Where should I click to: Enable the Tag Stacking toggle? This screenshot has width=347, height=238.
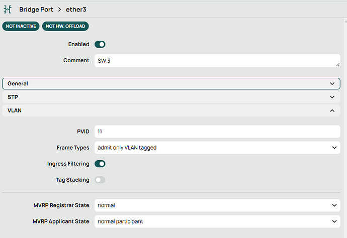100,180
